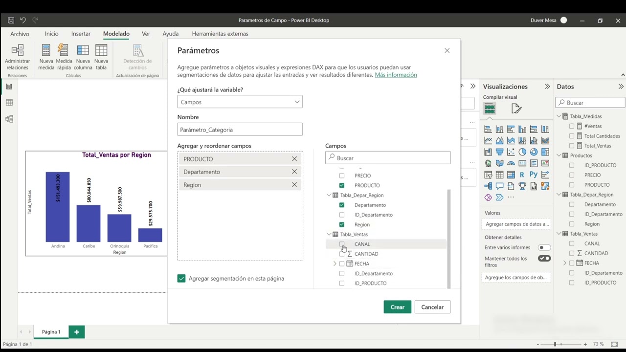
Task: Open the Ver ribbon tab
Action: point(146,34)
